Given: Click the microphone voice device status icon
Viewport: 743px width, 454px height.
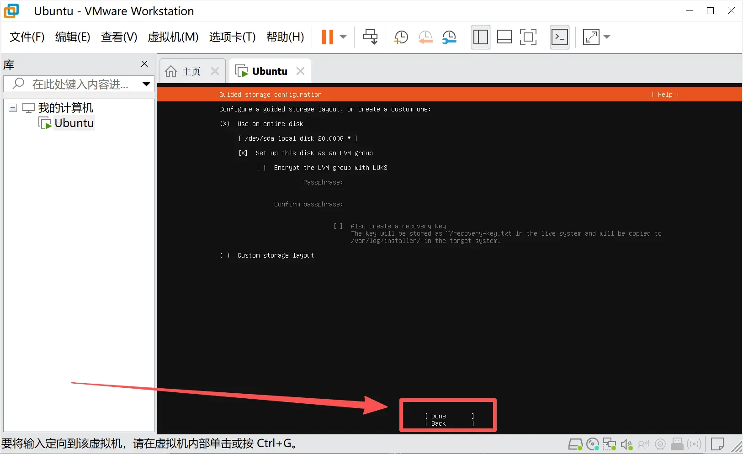Looking at the screenshot, I should [643, 444].
